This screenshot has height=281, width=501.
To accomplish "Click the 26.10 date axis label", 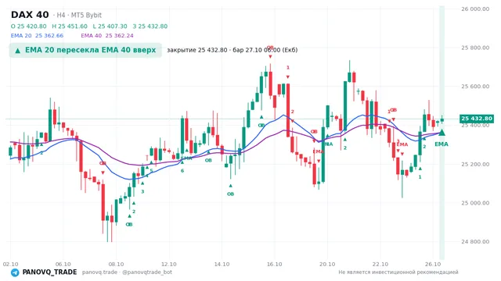I will pos(433,264).
